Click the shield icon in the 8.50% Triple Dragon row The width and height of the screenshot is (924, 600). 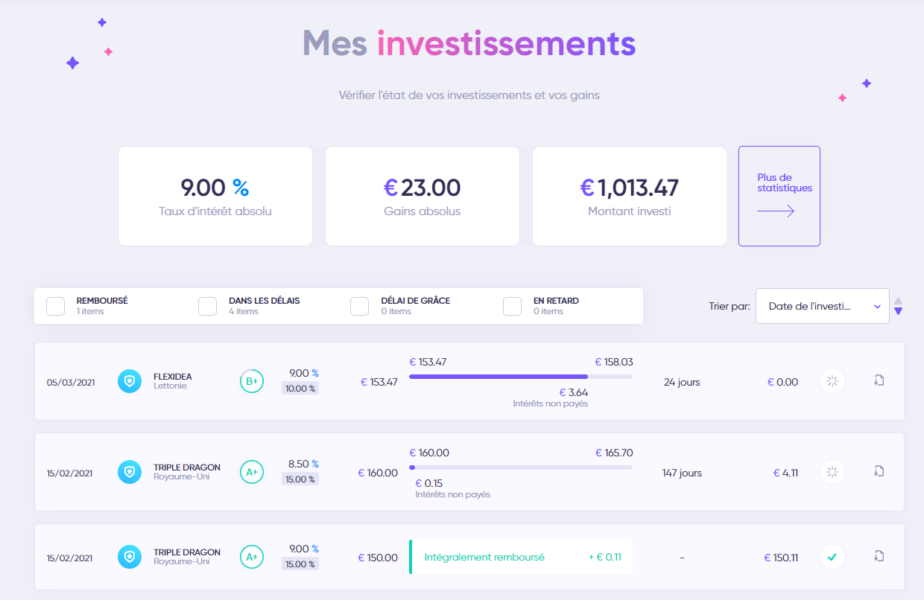(x=130, y=472)
